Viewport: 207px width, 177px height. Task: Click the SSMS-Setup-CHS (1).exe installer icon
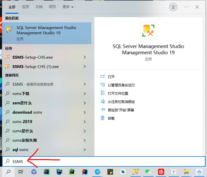click(7, 66)
